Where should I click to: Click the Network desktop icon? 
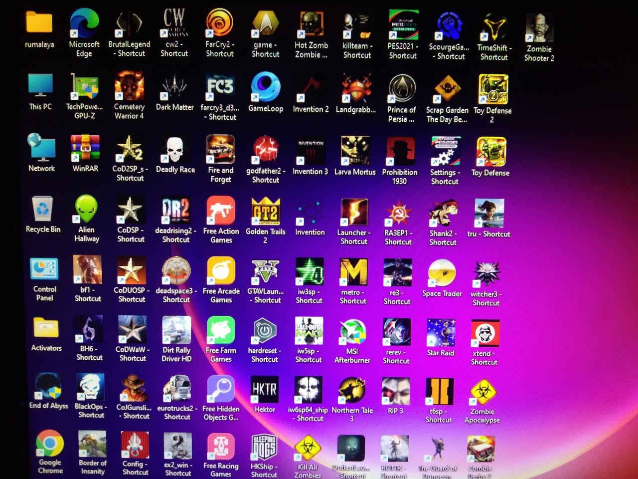pyautogui.click(x=41, y=148)
